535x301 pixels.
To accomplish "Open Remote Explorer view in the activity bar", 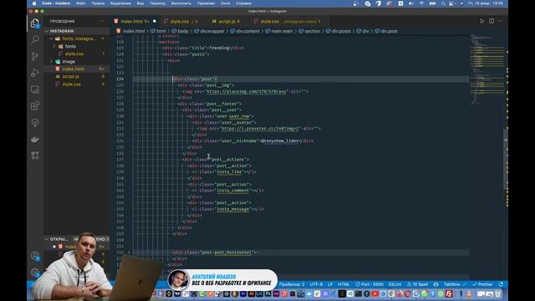I will coord(35,89).
